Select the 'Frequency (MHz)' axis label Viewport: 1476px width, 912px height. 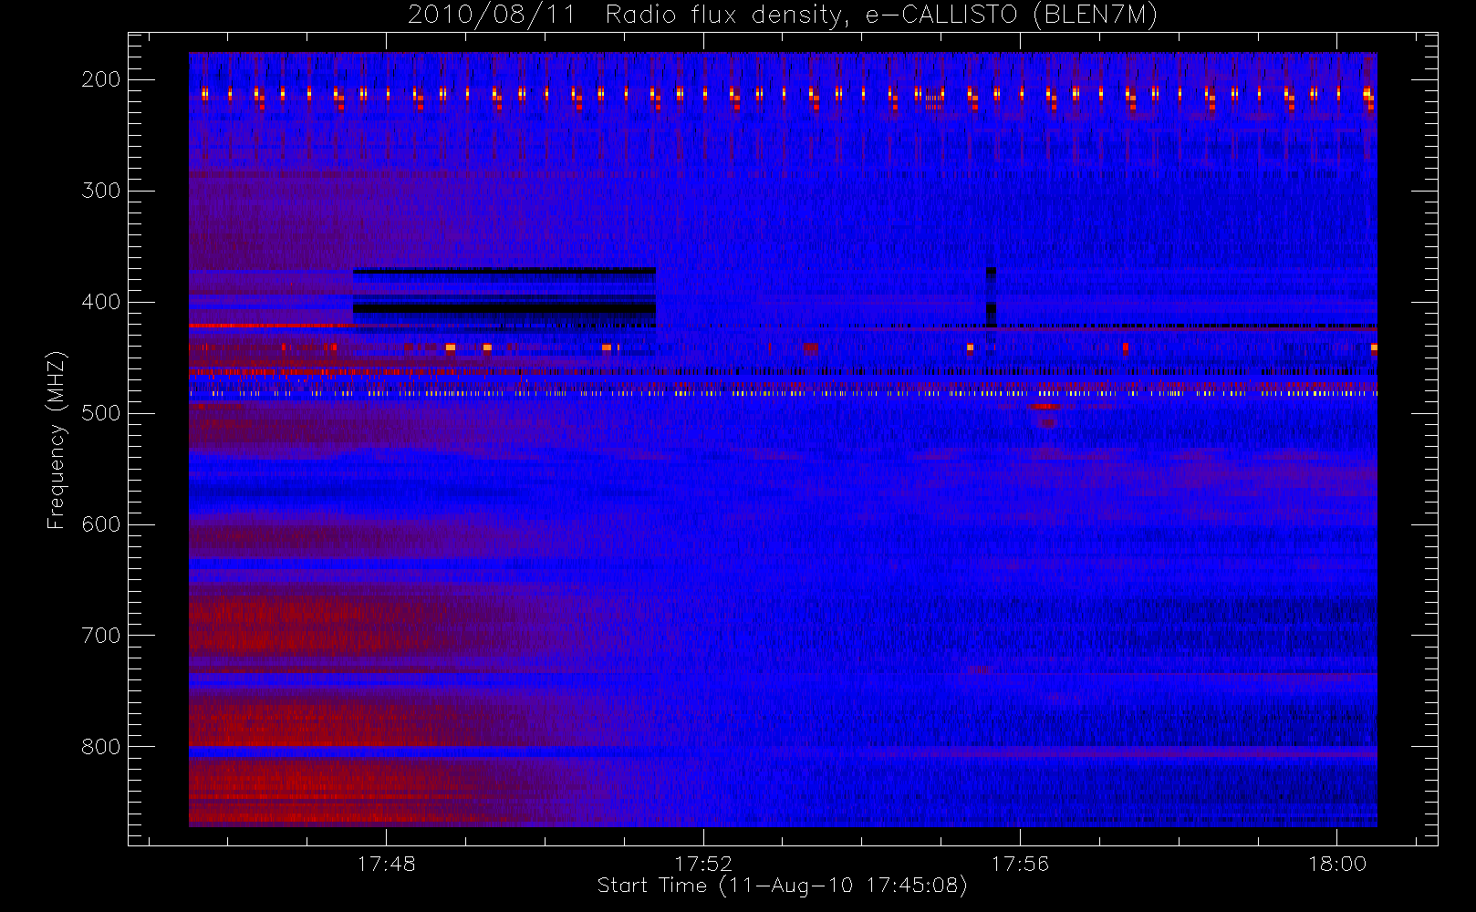pyautogui.click(x=57, y=439)
